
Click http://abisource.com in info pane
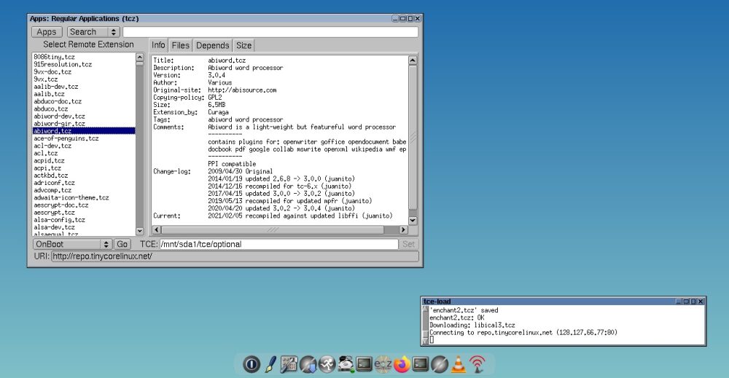pyautogui.click(x=242, y=90)
